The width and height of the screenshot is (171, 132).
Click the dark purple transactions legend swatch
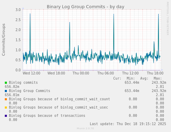[6, 116]
